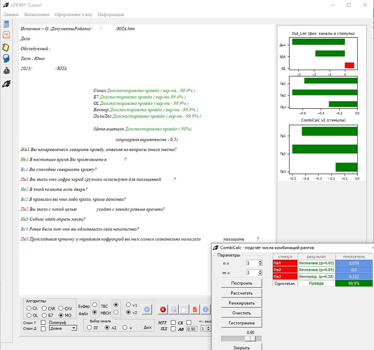The image size is (374, 350).
Task: Click the blue CC CombiCalc icon
Action: 147,310
